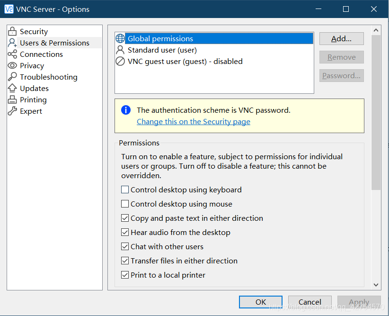The width and height of the screenshot is (389, 316).
Task: Click the VNC logo in the title bar
Action: [9, 9]
